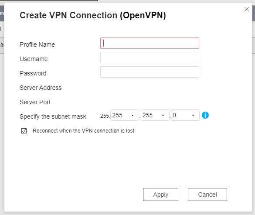Click the Server Address label

(41, 88)
